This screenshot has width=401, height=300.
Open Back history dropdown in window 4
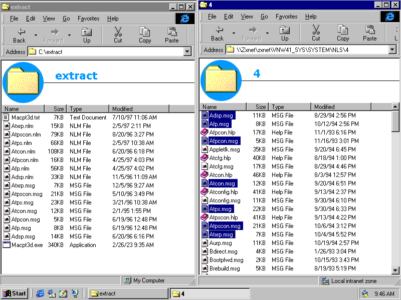[x=234, y=33]
